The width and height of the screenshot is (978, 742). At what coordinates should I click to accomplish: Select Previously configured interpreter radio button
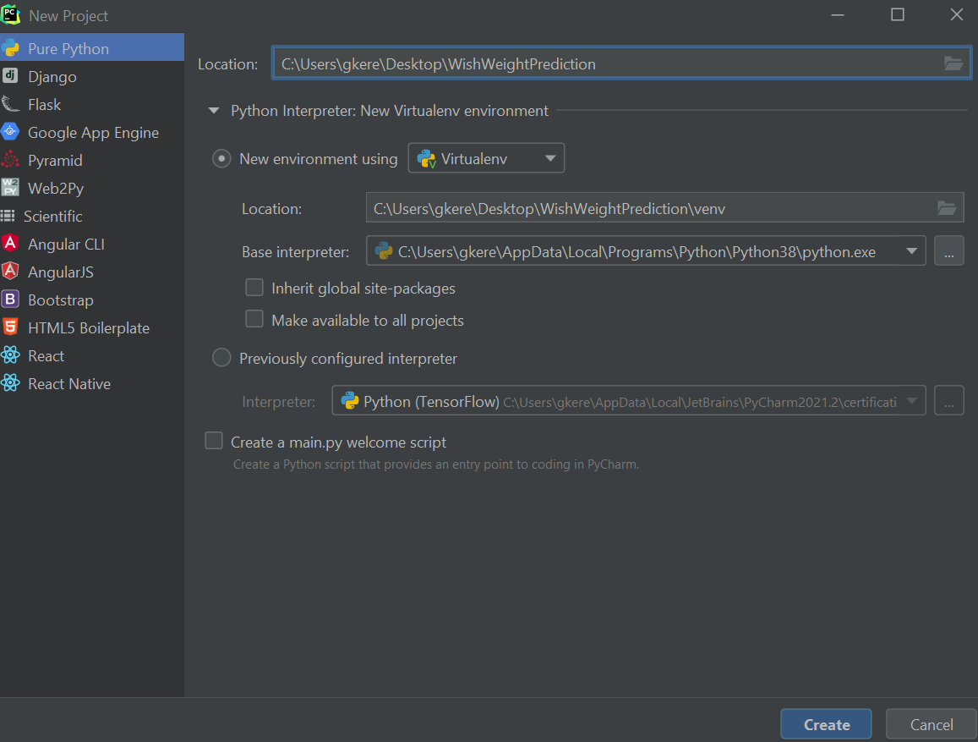coord(221,358)
